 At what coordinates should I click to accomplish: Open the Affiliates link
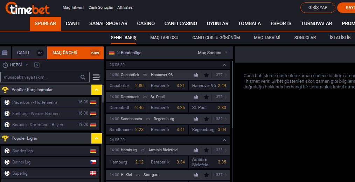pyautogui.click(x=125, y=7)
